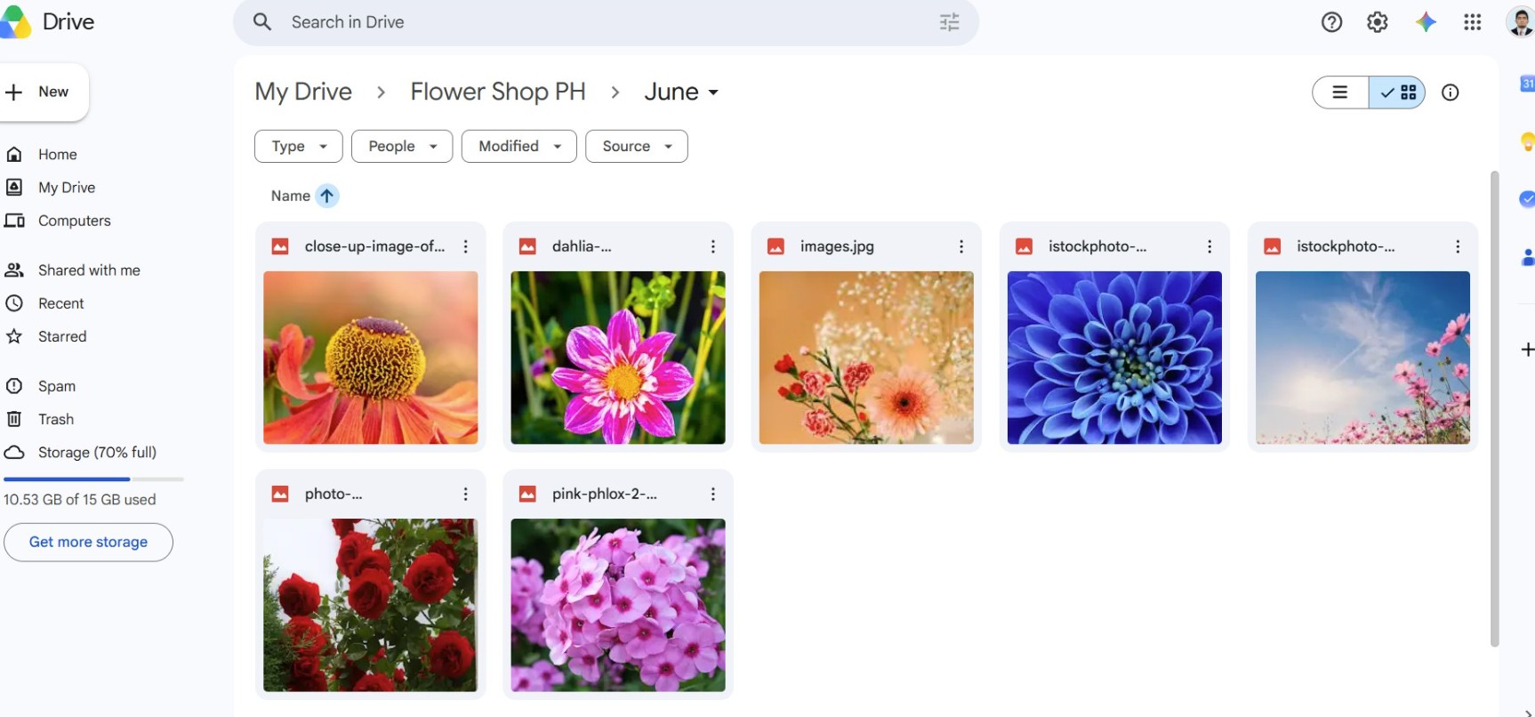Open more actions for dahlia file
Screen dimensions: 1535x717
click(713, 246)
